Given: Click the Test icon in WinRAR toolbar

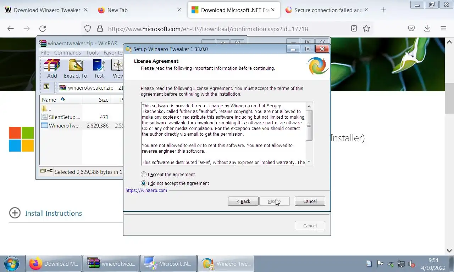Looking at the screenshot, I should 99,69.
